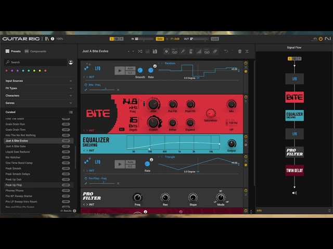333x249 pixels.
Task: Click the Pro Filter Freq knob
Action: click(x=137, y=198)
